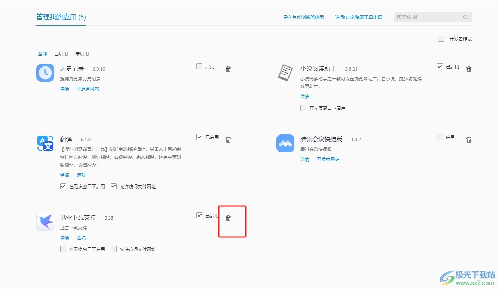Click the 迅雷下载支持 bird app icon
The height and width of the screenshot is (289, 499).
45,222
